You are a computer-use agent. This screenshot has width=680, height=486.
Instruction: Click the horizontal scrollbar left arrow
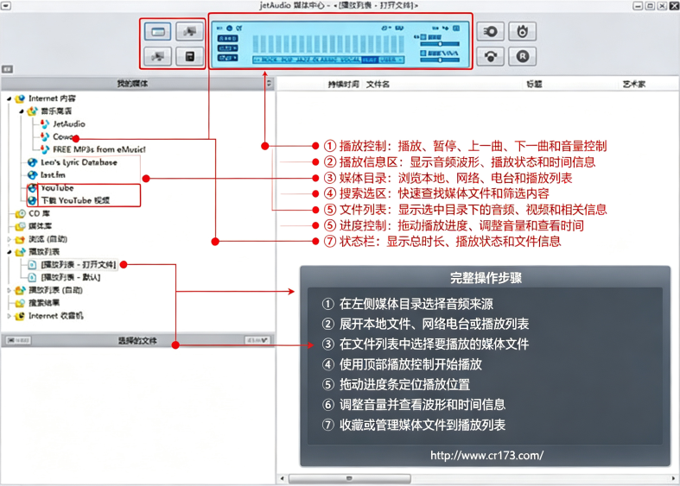283,478
